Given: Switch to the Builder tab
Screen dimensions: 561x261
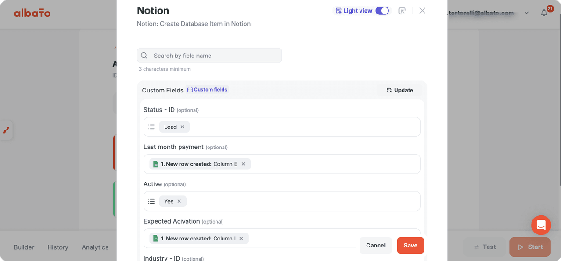Looking at the screenshot, I should click(24, 247).
